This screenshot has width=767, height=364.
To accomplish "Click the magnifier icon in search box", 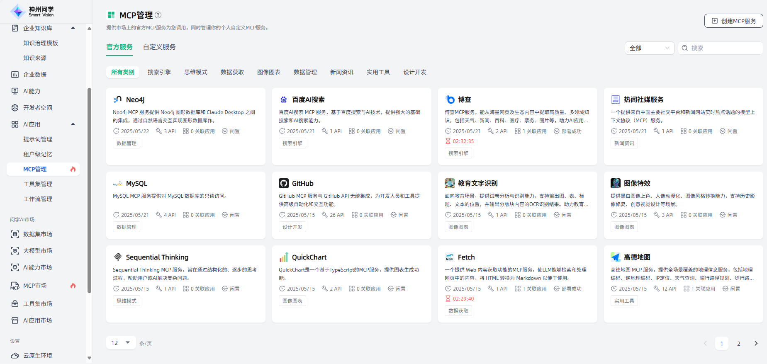I will (x=685, y=48).
